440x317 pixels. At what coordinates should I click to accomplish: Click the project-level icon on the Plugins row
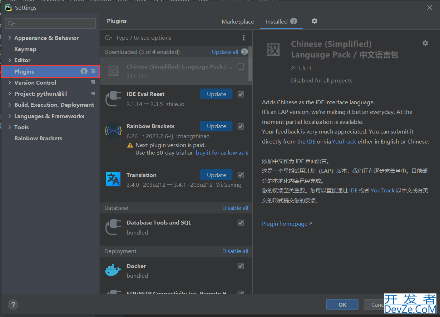click(x=93, y=71)
